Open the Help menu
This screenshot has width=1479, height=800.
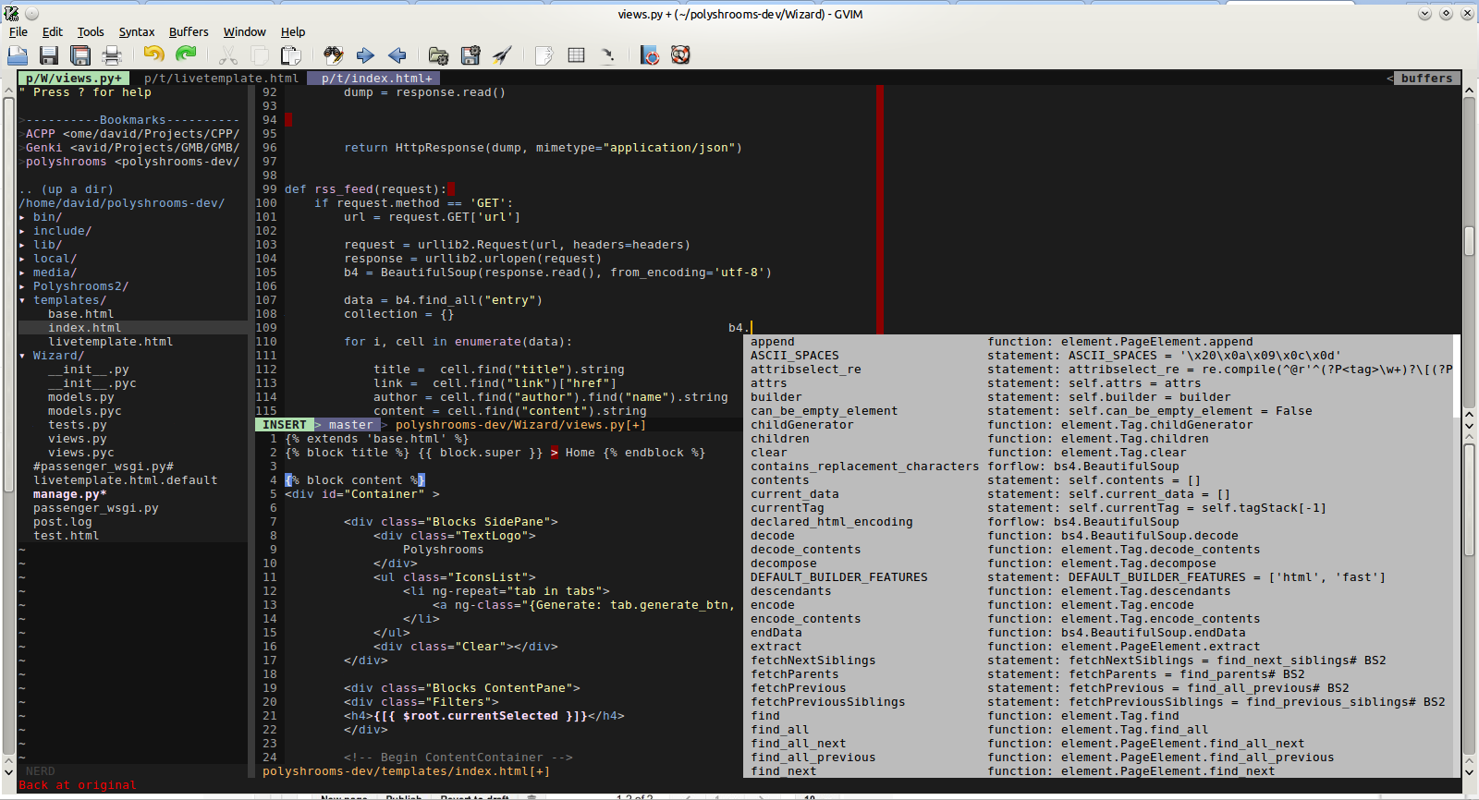[293, 31]
